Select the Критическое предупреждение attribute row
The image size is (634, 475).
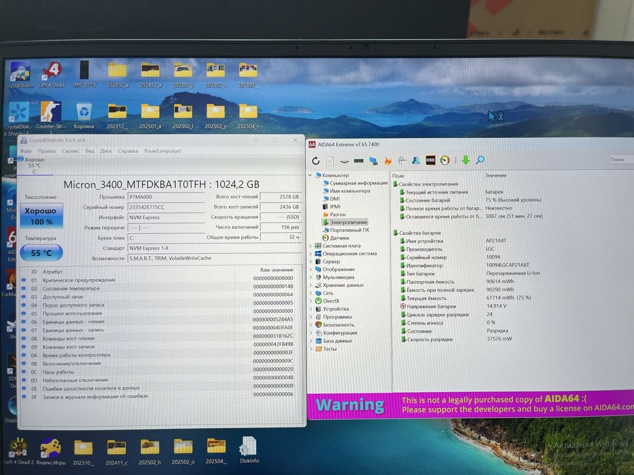[158, 279]
